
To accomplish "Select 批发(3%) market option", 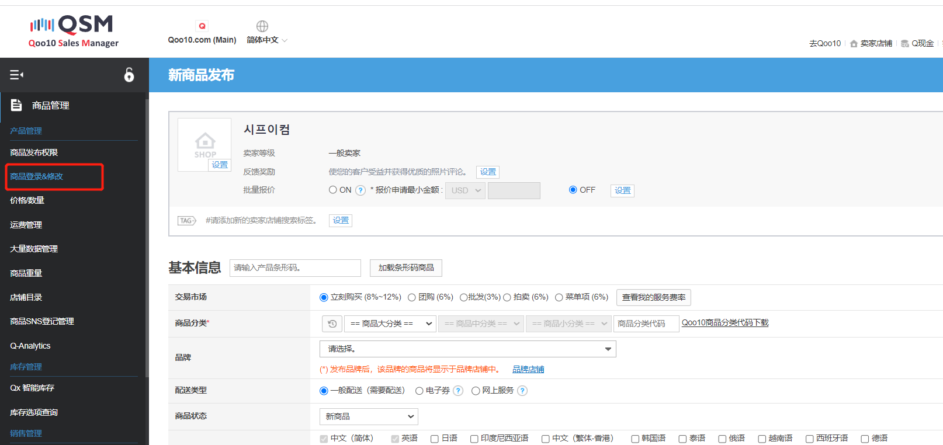I will [463, 297].
